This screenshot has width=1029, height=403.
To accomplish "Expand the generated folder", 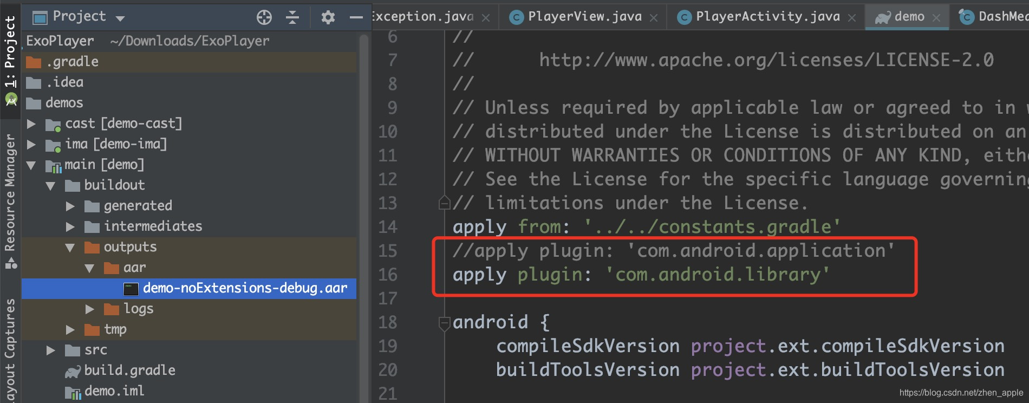I will (70, 206).
